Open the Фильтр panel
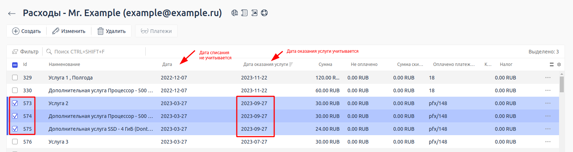The image size is (573, 152). click(25, 52)
